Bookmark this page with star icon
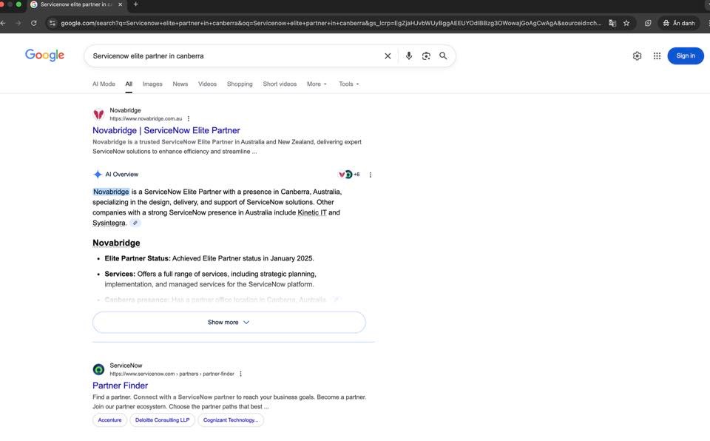Image resolution: width=710 pixels, height=441 pixels. 626,23
